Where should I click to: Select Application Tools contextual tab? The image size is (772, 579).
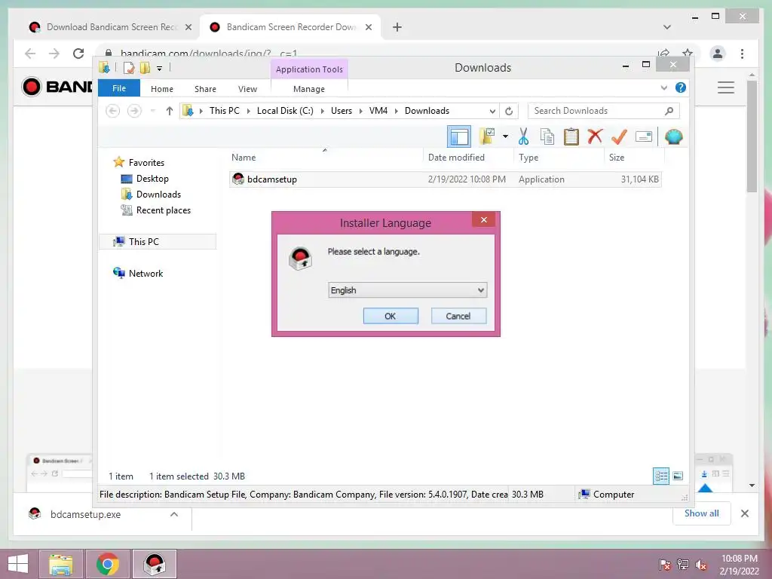[x=309, y=69]
